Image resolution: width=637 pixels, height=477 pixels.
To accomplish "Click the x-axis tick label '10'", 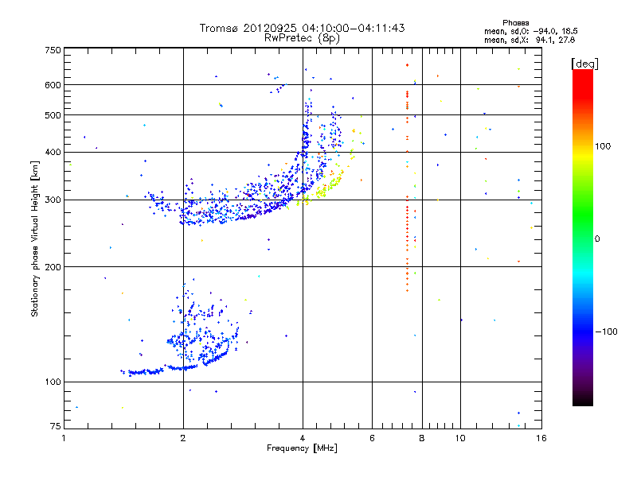I will (x=460, y=438).
